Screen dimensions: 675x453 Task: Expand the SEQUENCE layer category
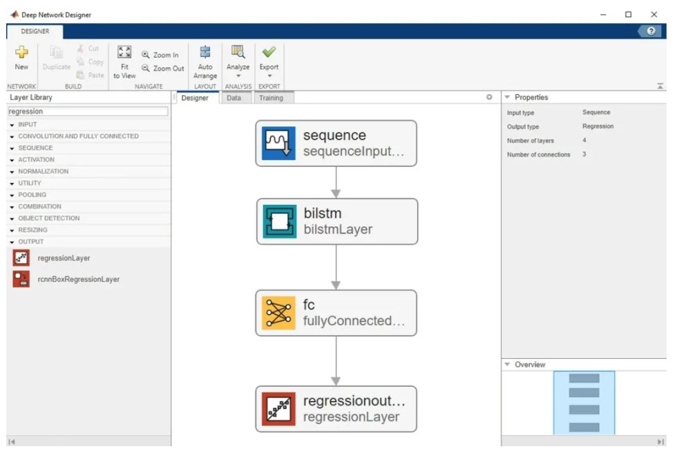coord(12,148)
